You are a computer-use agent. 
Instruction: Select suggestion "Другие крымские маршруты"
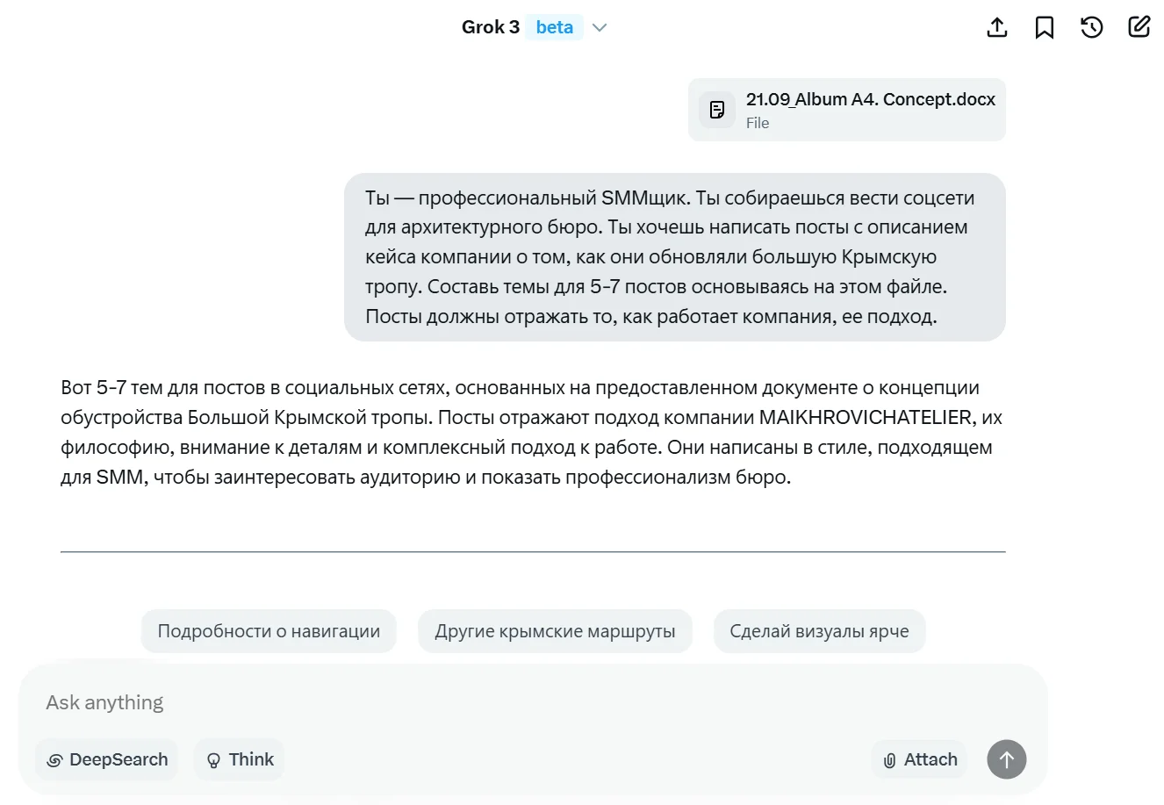555,631
